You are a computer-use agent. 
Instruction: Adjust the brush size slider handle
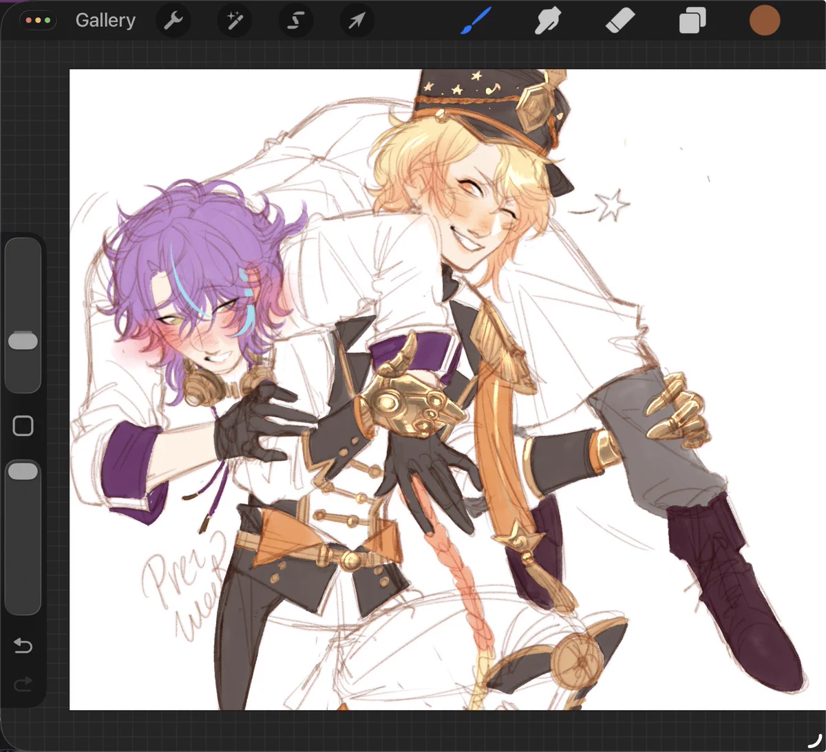click(x=23, y=340)
